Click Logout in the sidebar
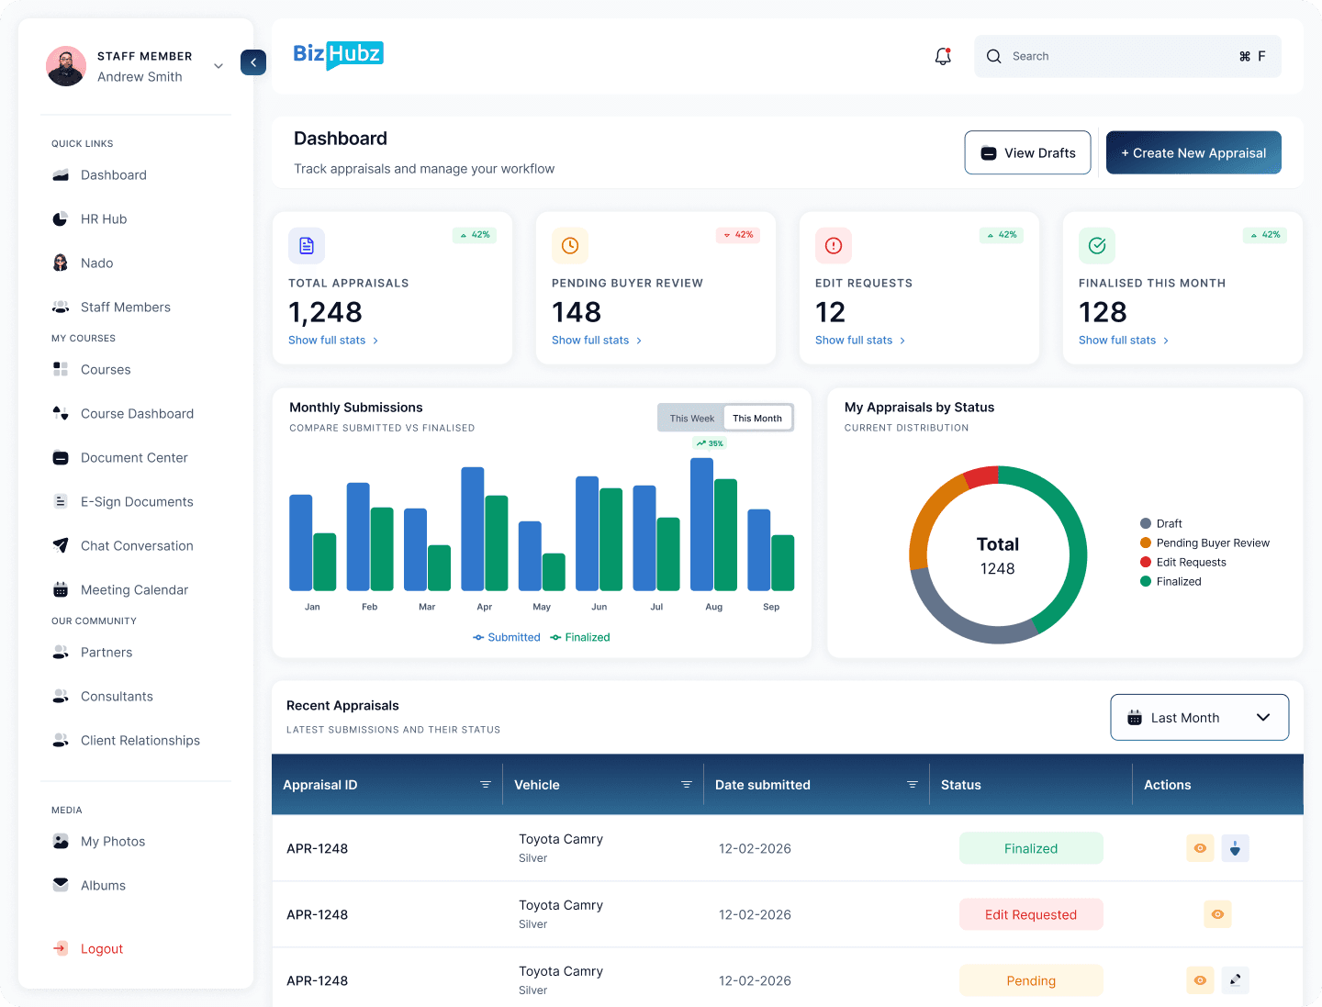 (102, 949)
